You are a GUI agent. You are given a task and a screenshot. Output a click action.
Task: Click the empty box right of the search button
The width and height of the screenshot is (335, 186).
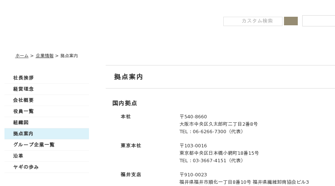(319, 21)
